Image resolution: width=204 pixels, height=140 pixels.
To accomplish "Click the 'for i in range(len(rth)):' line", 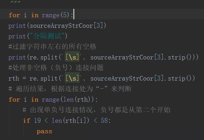I will [53, 100].
